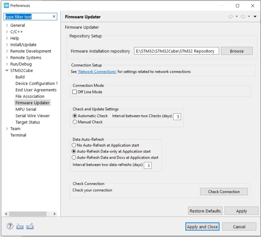Viewport: 261px width, 237px height.
Task: Click the interval between checks days field
Action: click(x=177, y=117)
